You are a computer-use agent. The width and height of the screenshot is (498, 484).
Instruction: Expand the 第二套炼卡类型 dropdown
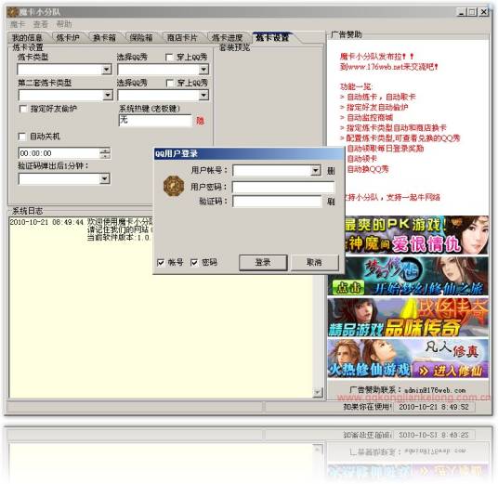(108, 95)
